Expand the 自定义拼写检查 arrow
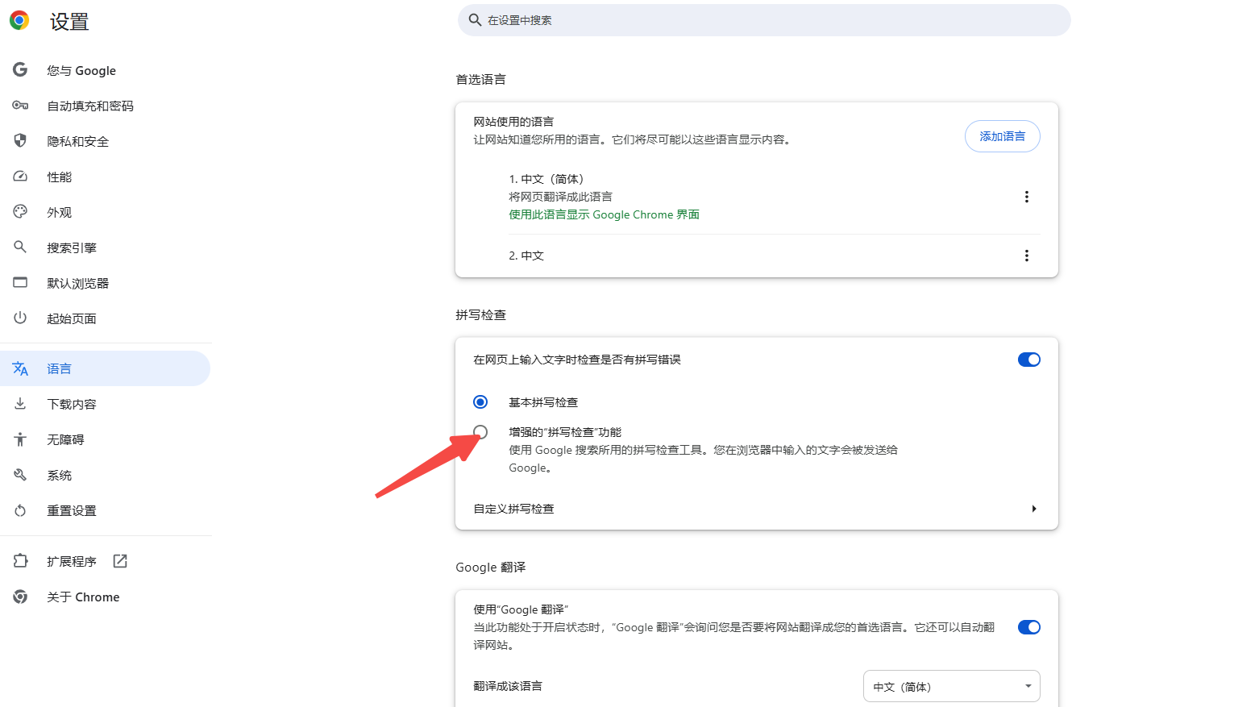Screen dimensions: 1234x707 [1034, 509]
